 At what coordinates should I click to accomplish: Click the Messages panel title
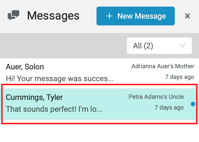[x=53, y=16]
